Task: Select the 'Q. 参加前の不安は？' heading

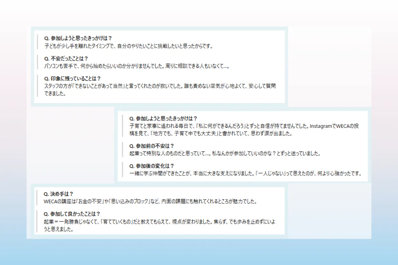Action: [152, 146]
